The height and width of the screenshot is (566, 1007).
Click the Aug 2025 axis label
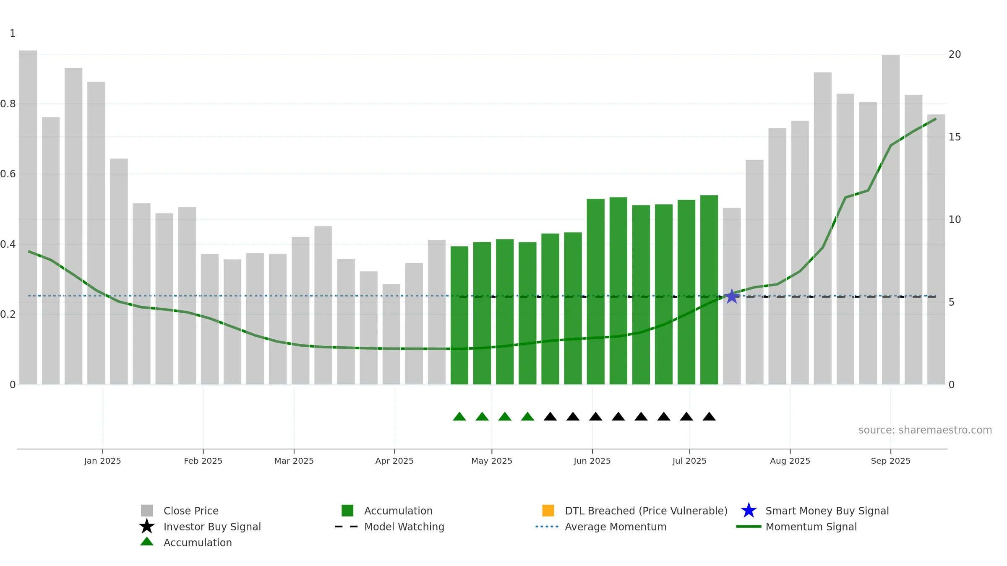point(790,461)
